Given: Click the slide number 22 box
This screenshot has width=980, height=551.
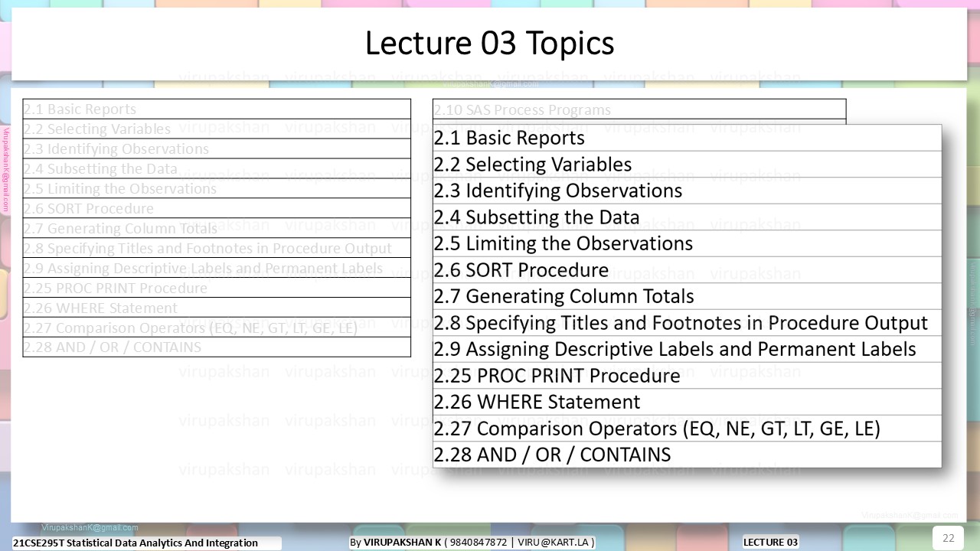Looking at the screenshot, I should pos(948,537).
